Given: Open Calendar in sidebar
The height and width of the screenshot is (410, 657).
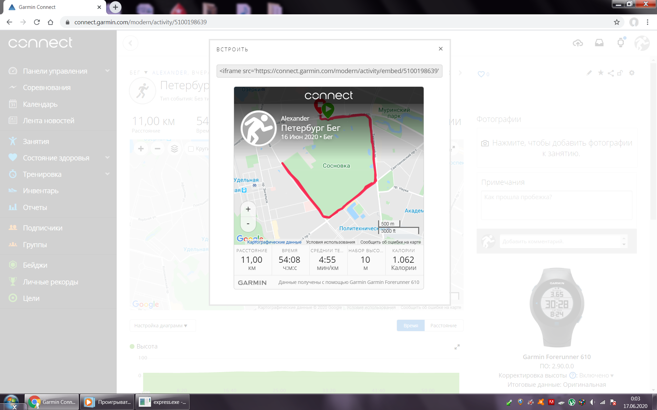Looking at the screenshot, I should [x=40, y=104].
